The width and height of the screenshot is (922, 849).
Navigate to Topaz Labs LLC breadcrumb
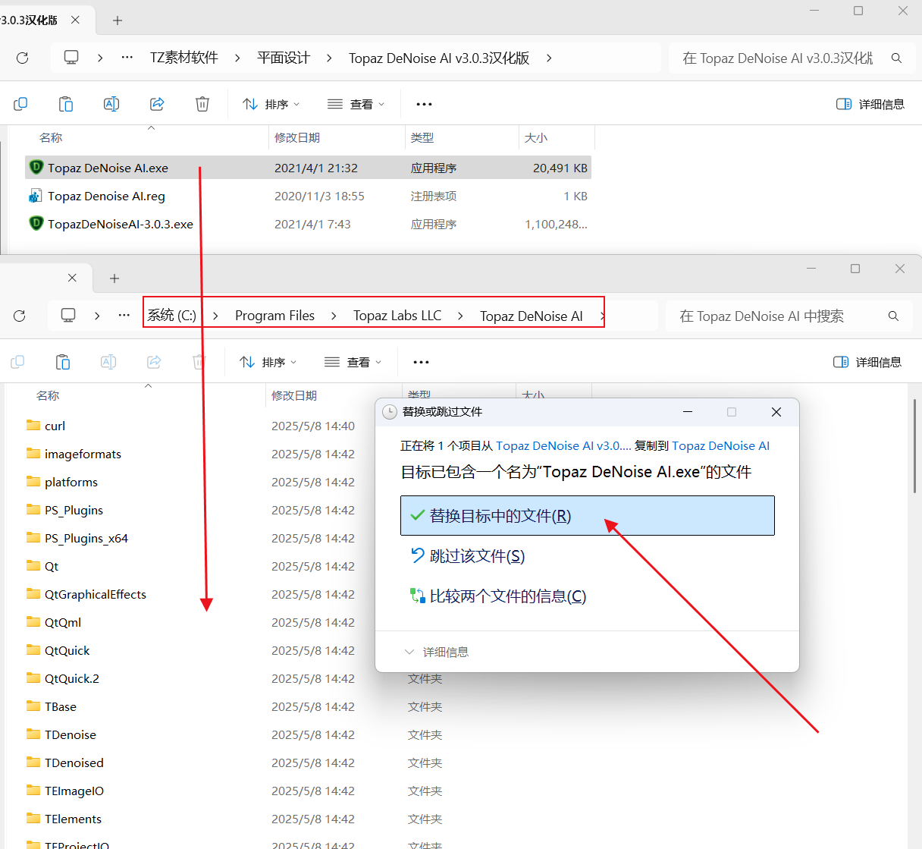pyautogui.click(x=397, y=316)
